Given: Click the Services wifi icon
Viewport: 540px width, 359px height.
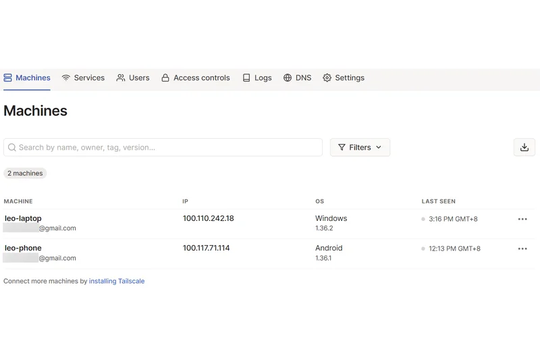Looking at the screenshot, I should coord(66,78).
